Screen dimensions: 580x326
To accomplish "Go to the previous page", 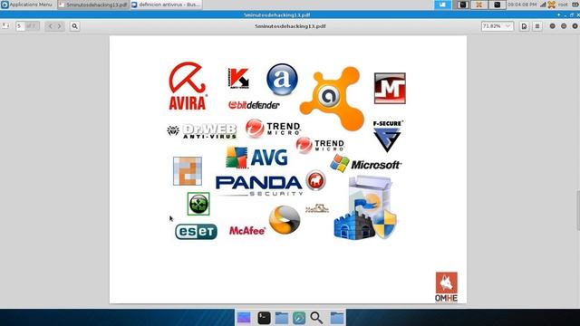I will point(51,26).
